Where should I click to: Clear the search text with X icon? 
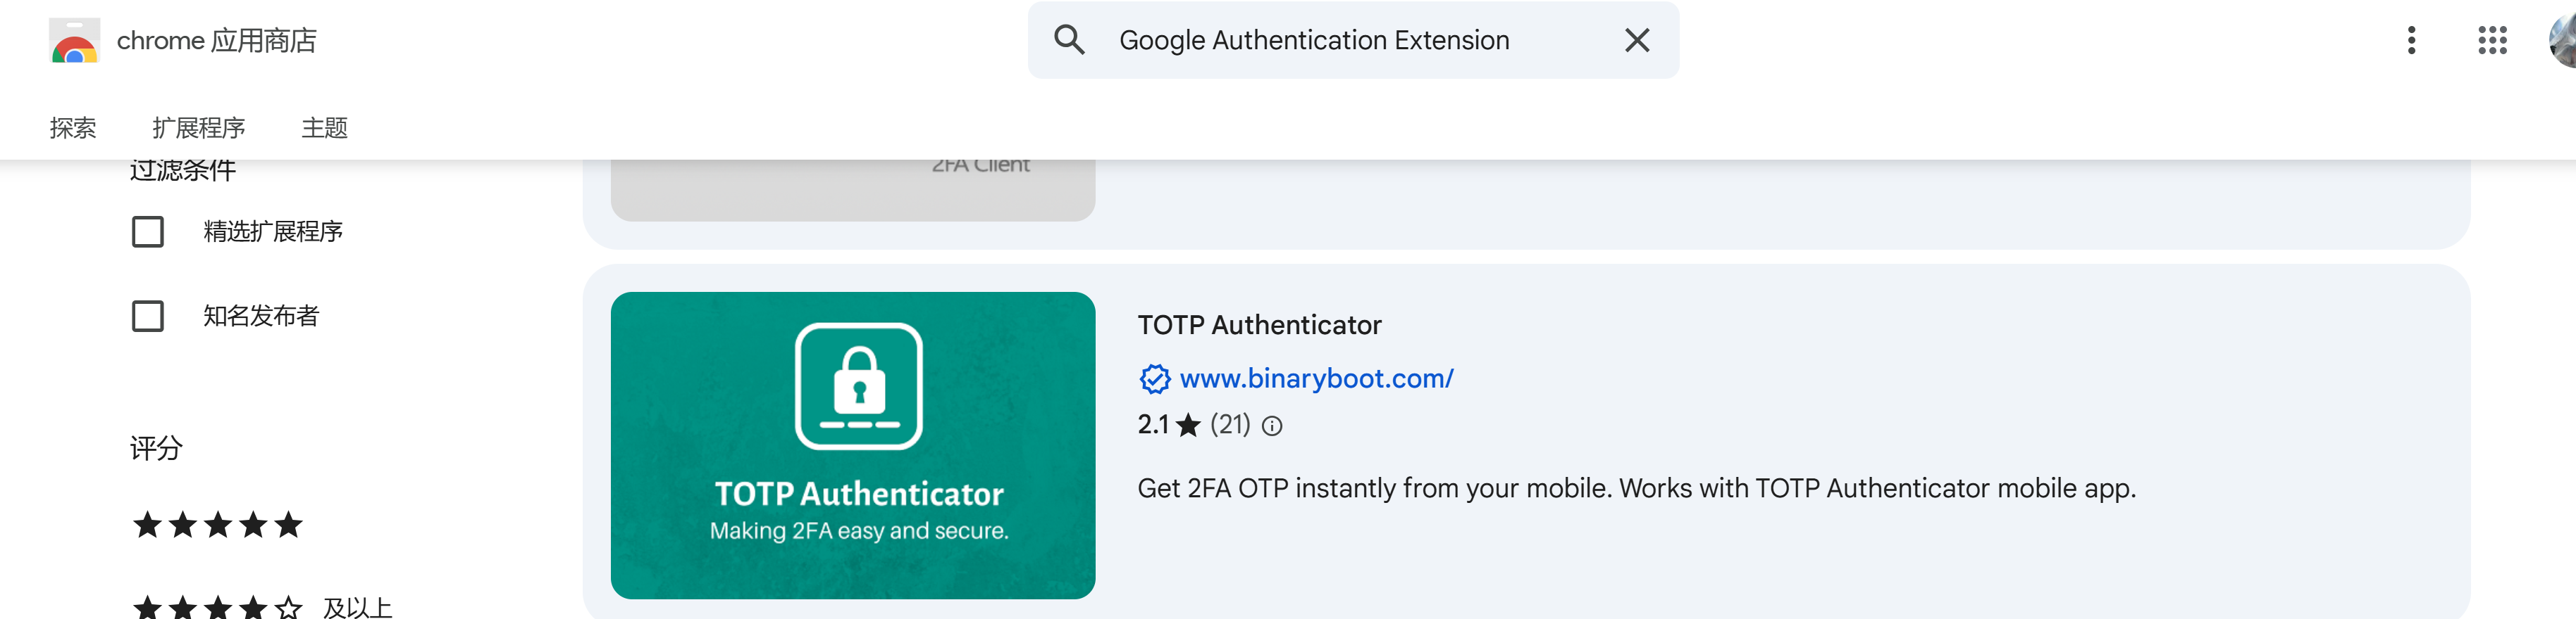pyautogui.click(x=1637, y=40)
